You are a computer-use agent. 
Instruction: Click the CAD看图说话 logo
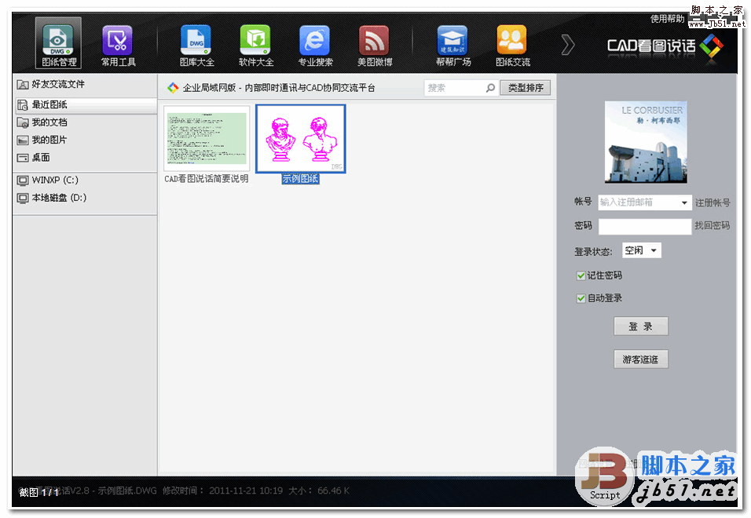tap(665, 46)
